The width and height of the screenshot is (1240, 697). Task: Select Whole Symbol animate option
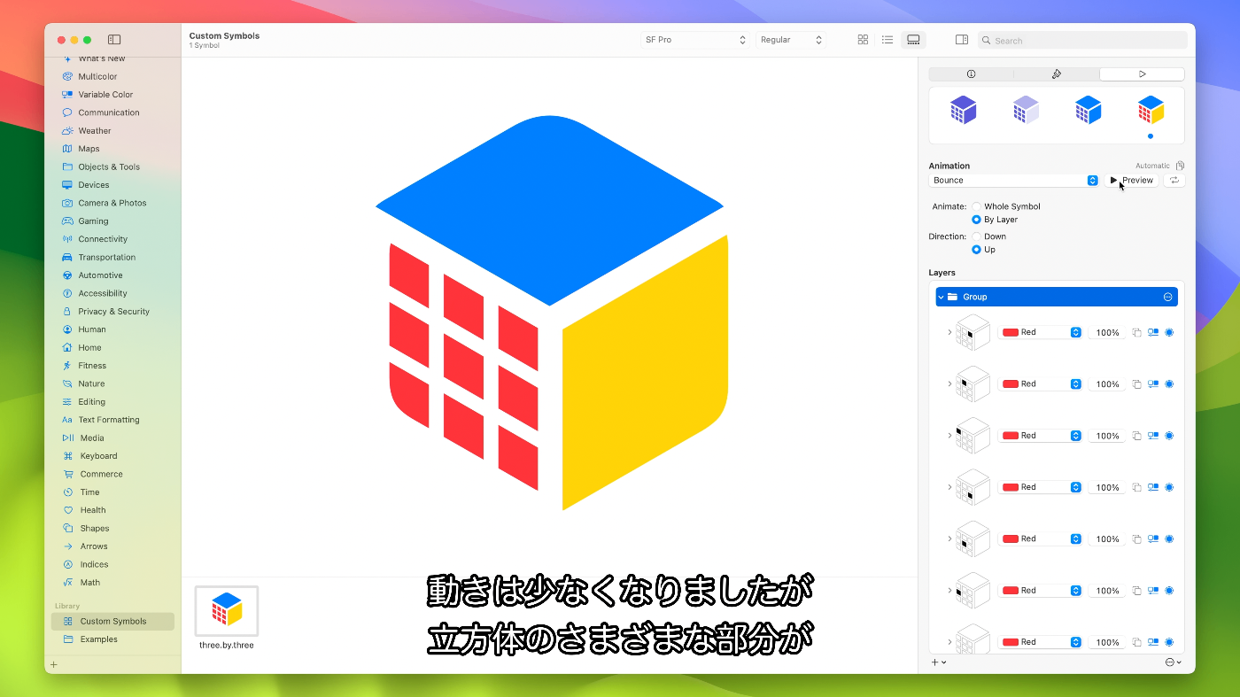coord(977,206)
